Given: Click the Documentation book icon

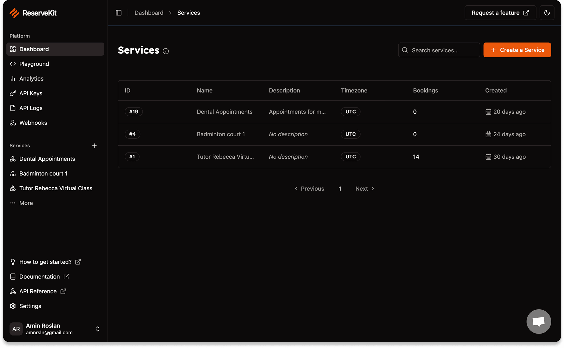Looking at the screenshot, I should (13, 277).
